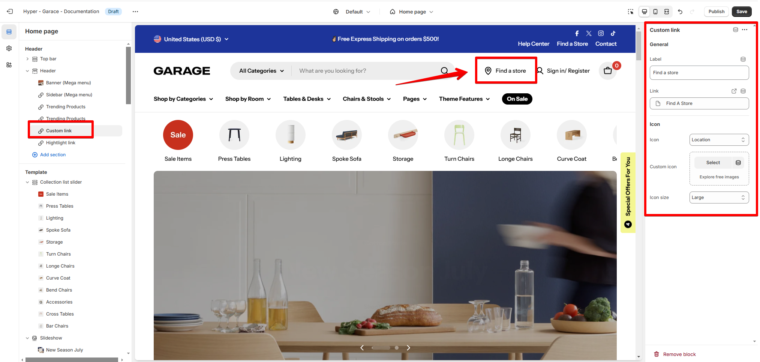
Task: Click the Label text field
Action: 699,73
